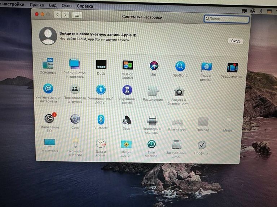277x207 pixels.
Task: Open Обновление ПО with badge
Action: tap(49, 119)
